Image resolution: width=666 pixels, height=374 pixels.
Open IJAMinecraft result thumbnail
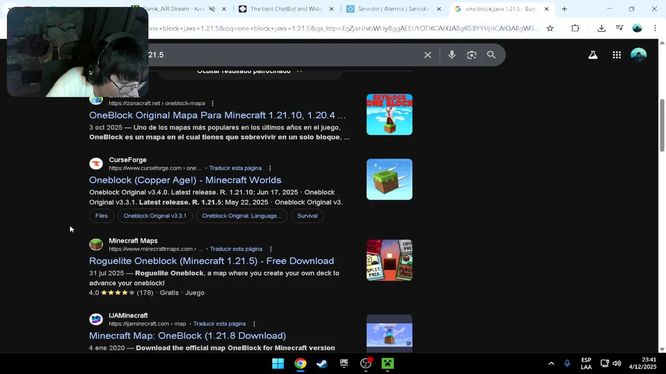click(x=389, y=333)
